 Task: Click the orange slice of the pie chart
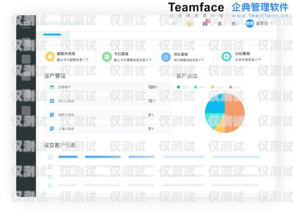[235, 113]
